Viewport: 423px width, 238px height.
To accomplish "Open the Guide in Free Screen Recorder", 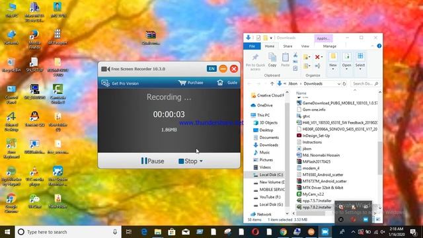I will (x=227, y=83).
